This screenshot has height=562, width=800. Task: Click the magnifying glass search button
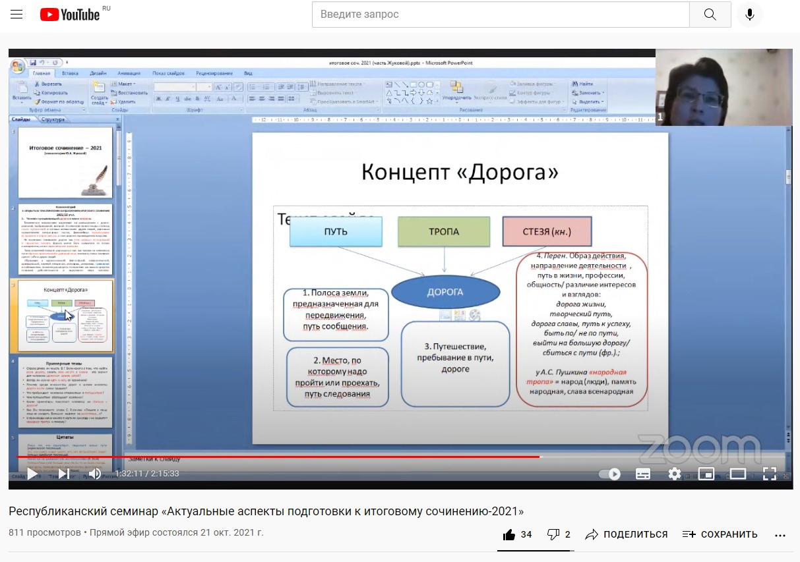pyautogui.click(x=710, y=14)
